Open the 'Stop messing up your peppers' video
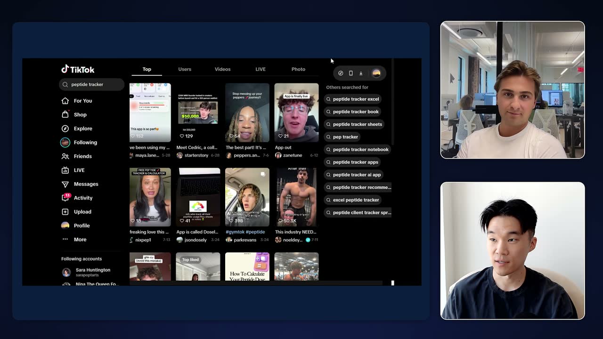This screenshot has height=339, width=603. pos(247,113)
